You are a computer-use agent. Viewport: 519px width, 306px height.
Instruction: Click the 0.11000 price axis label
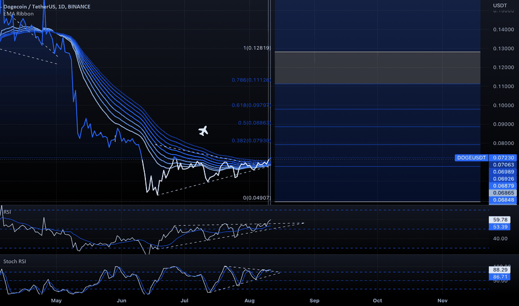(503, 87)
